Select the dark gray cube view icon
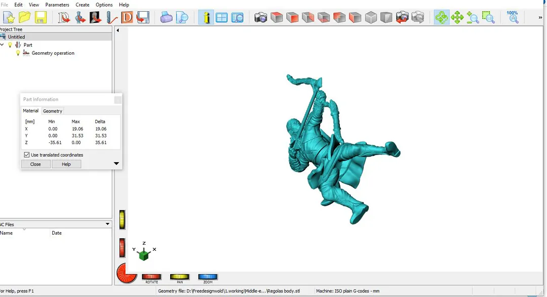Viewport: 547px width, 297px height. 386,17
